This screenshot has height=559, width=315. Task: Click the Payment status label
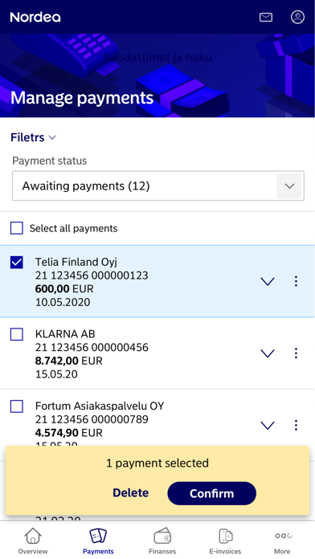50,161
